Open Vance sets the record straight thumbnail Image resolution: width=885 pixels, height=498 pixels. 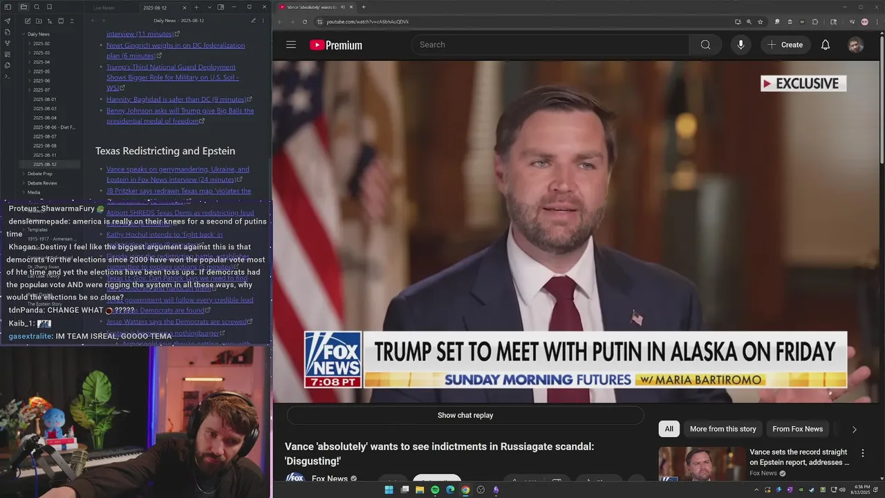[x=702, y=464]
